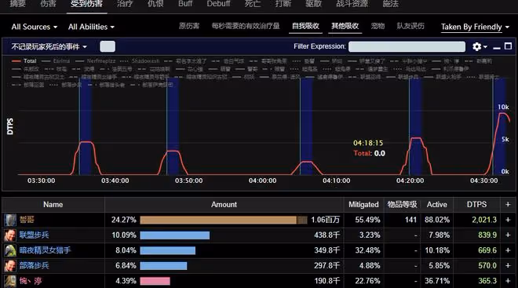Open the 智哥 player link
The height and width of the screenshot is (288, 518).
27,220
